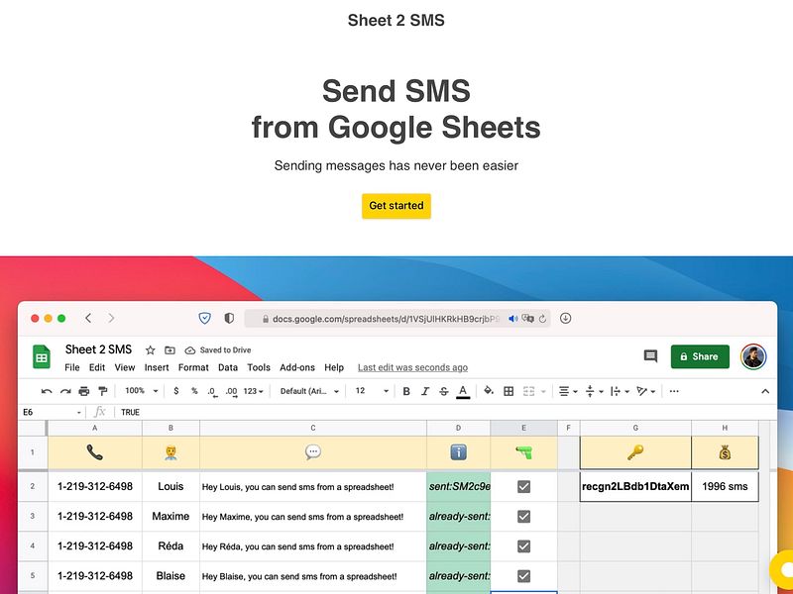Open the text color picker
Screen dimensions: 793x594
click(x=463, y=391)
